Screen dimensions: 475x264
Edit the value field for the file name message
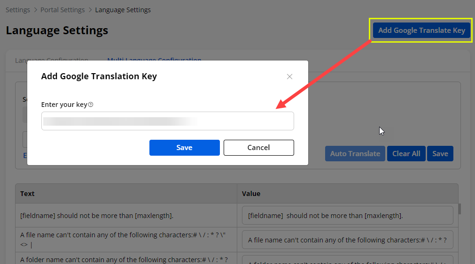click(347, 240)
